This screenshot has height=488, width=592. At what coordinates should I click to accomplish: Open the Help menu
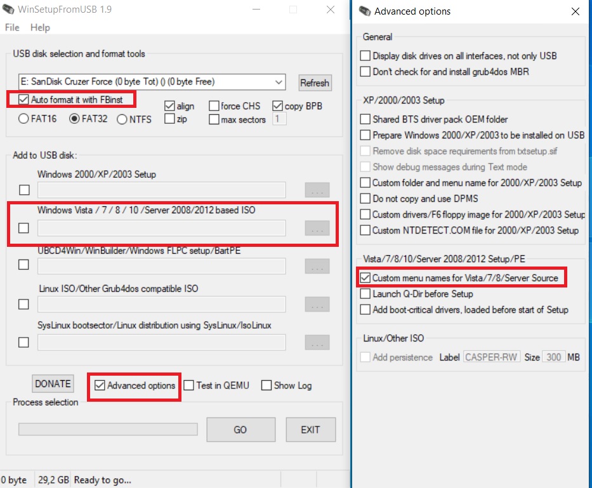click(40, 27)
